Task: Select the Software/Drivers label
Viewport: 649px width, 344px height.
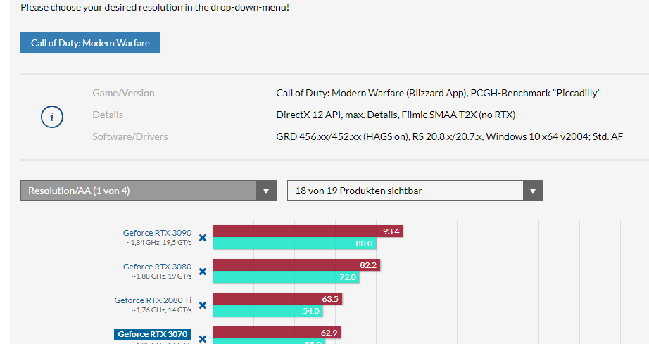Action: [130, 137]
